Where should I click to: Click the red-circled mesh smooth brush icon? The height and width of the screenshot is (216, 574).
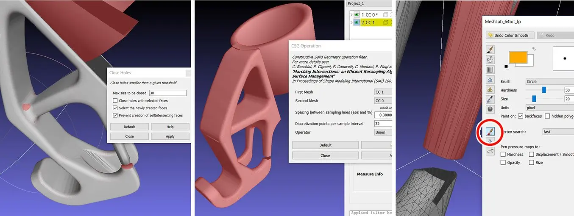(490, 132)
